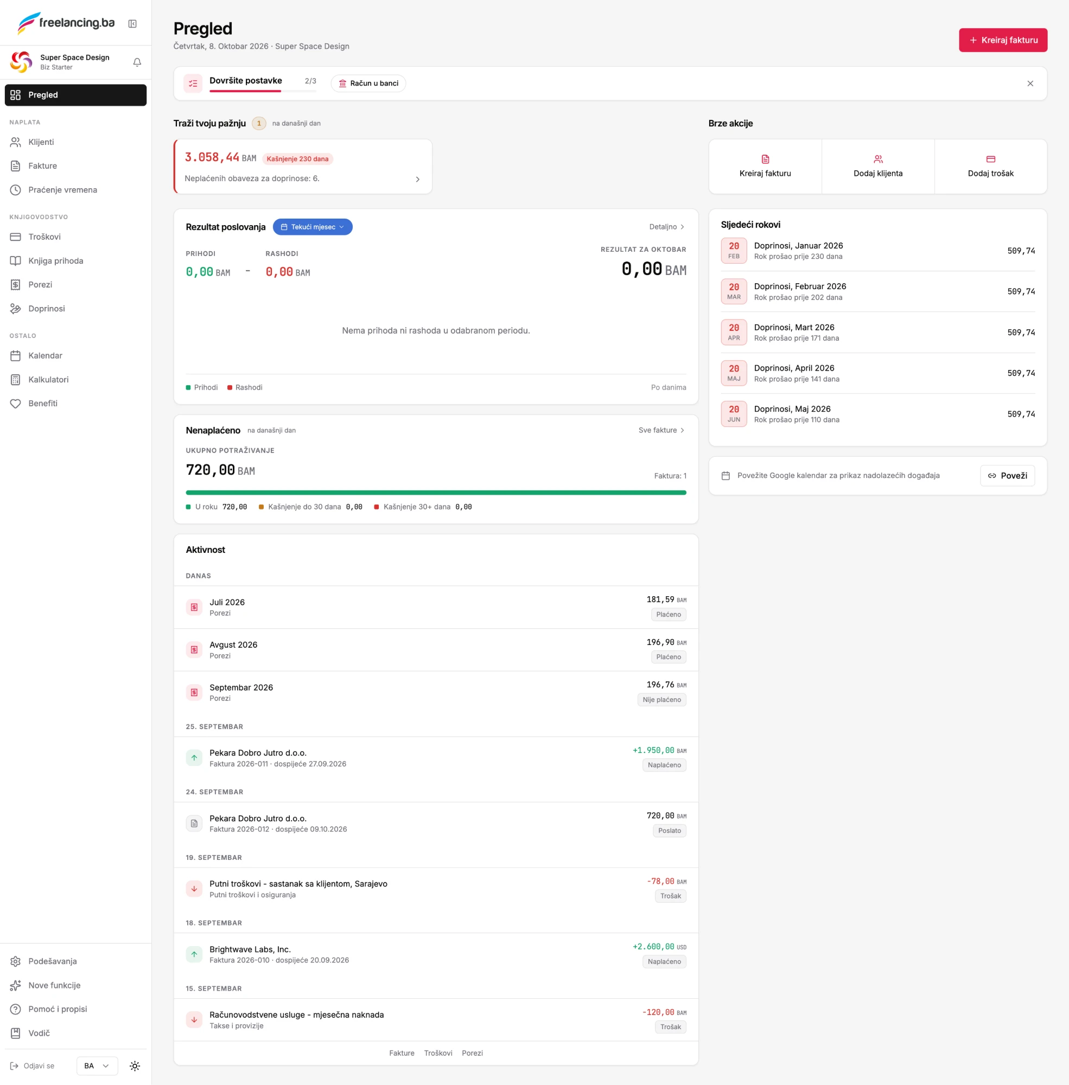Viewport: 1069px width, 1085px height.
Task: Open Sve fakture link
Action: coord(661,430)
